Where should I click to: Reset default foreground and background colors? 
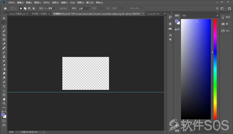pos(2,111)
